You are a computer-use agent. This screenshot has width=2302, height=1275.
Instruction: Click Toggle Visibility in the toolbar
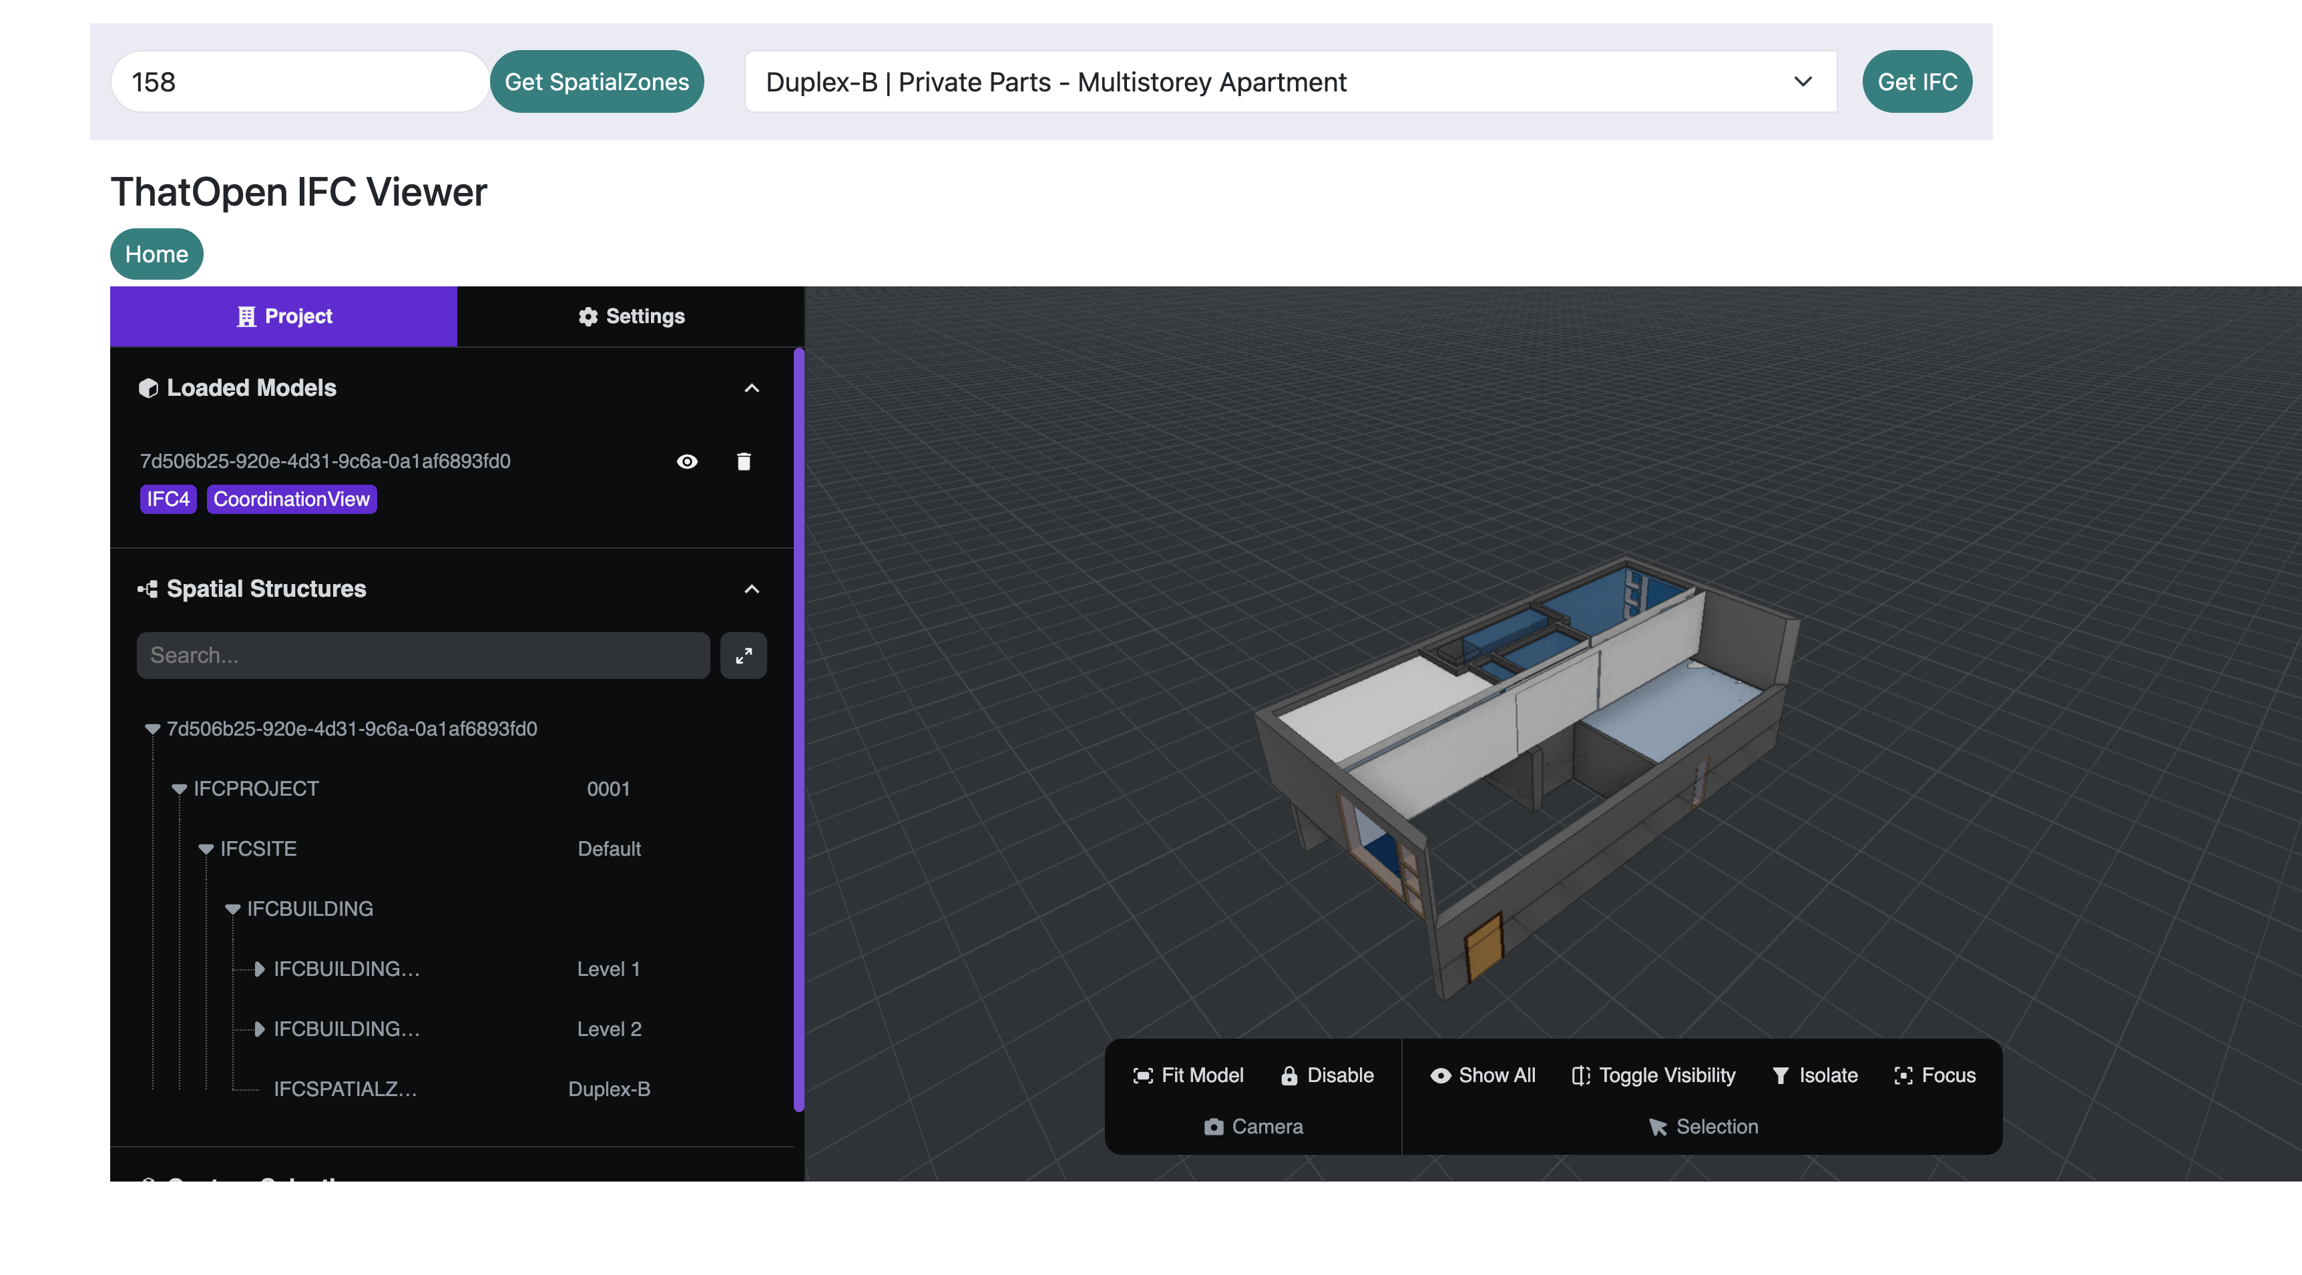tap(1653, 1076)
